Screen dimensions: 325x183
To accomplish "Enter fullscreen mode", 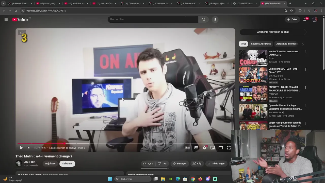I will pos(229,148).
